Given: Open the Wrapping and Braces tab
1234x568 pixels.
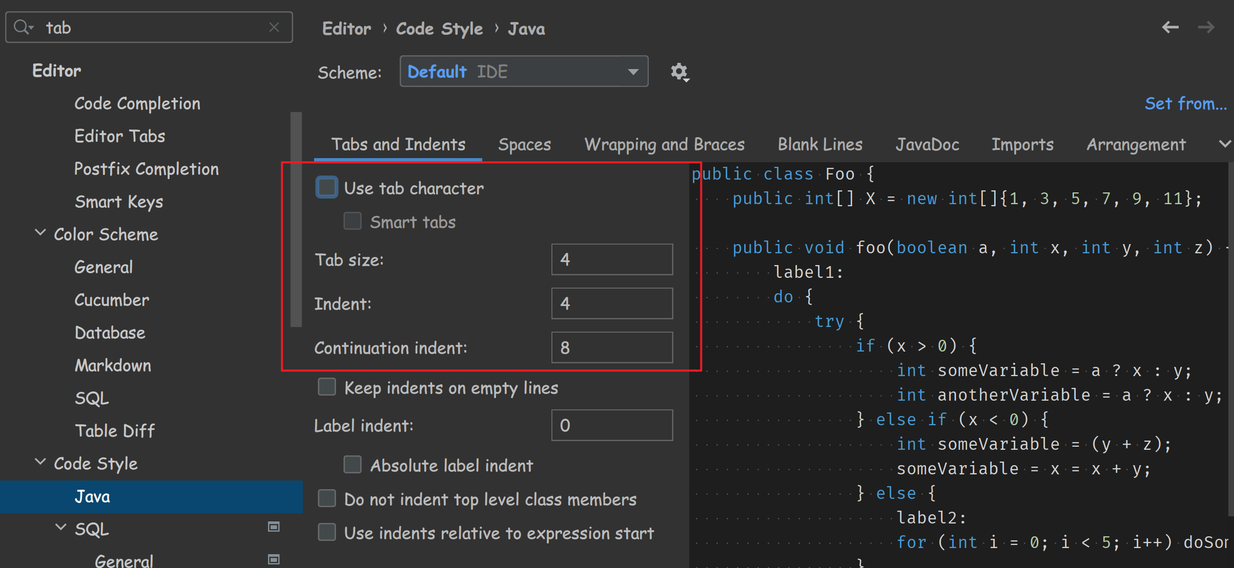Looking at the screenshot, I should pos(664,144).
